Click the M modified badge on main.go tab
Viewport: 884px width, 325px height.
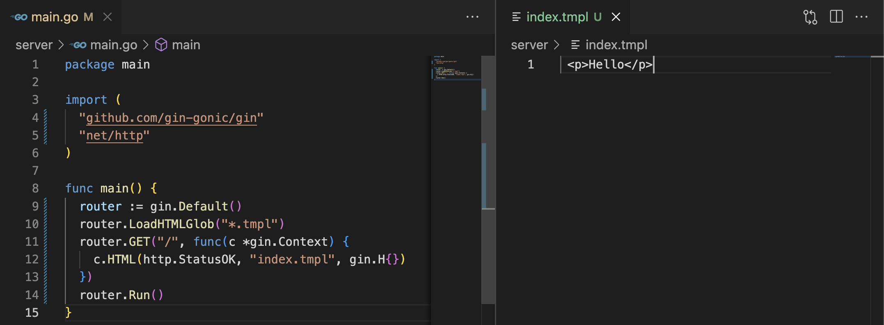pyautogui.click(x=89, y=17)
